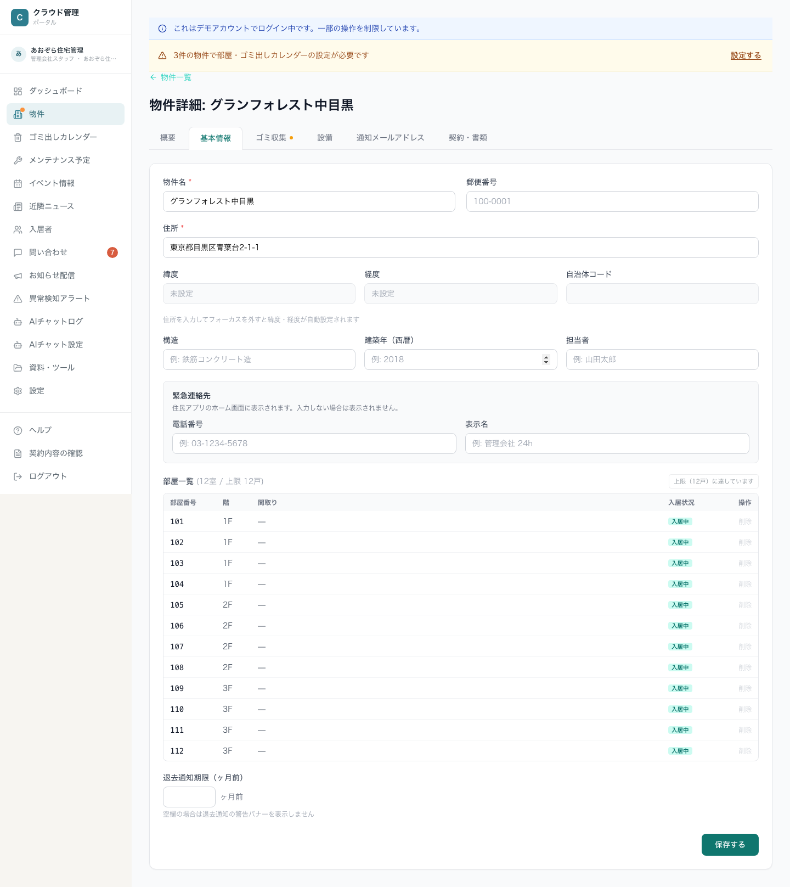Image resolution: width=790 pixels, height=887 pixels.
Task: Focus the 退去通知期限 input field
Action: 189,797
